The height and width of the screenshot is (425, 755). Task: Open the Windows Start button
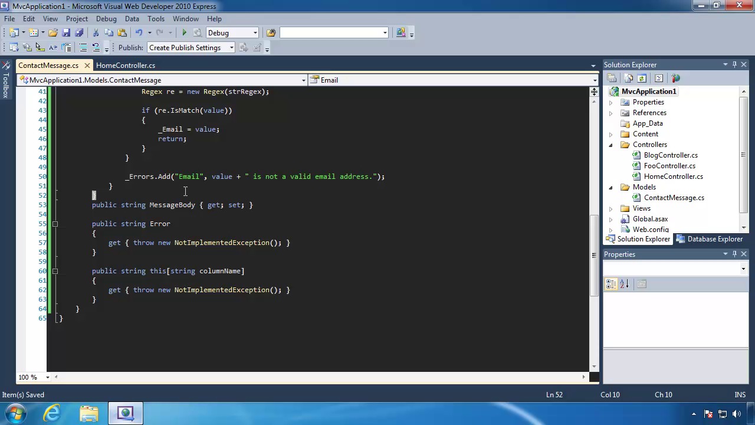click(x=15, y=413)
